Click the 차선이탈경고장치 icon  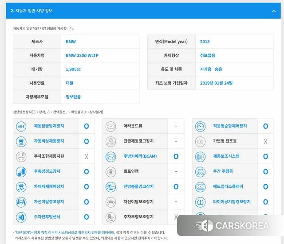(x=21, y=202)
